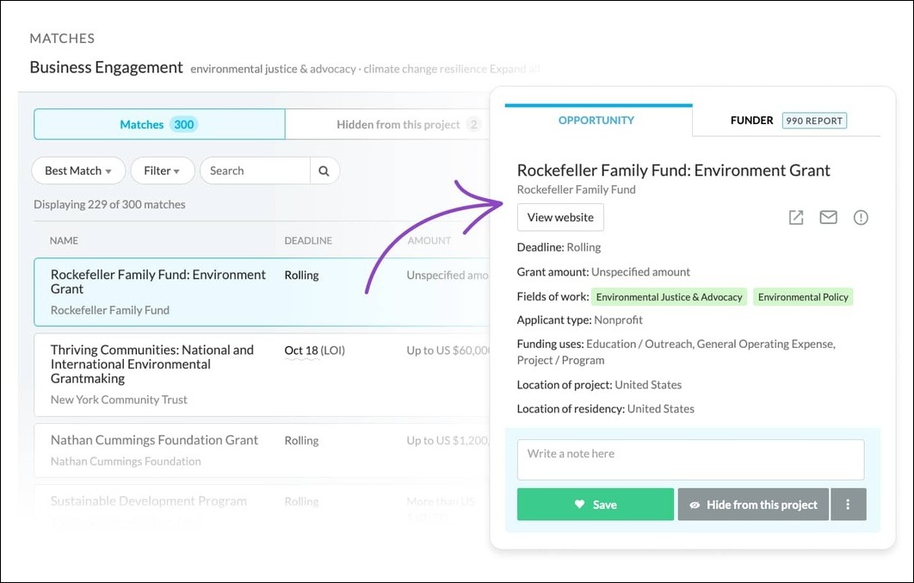Select the Opportunity tab
This screenshot has width=914, height=583.
(x=596, y=121)
